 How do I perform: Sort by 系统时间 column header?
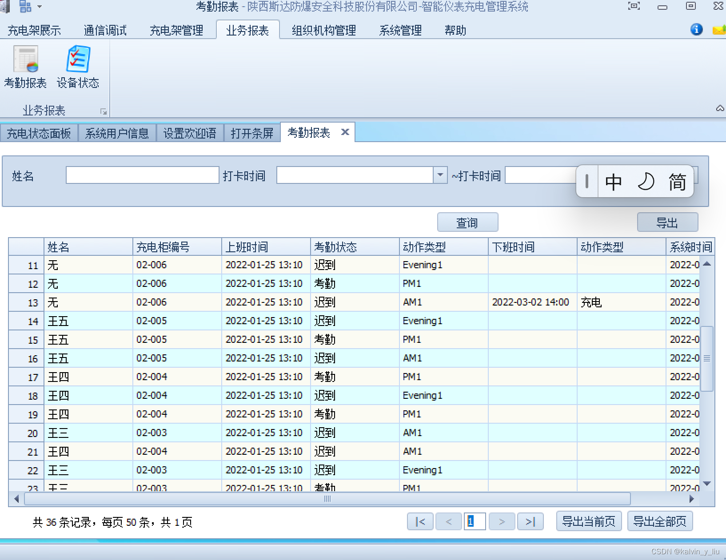click(690, 247)
